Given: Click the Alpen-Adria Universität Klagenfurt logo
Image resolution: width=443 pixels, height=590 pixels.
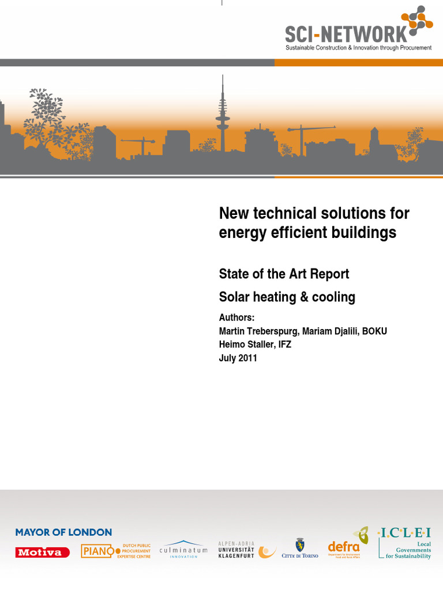Looking at the screenshot, I should pos(247,550).
